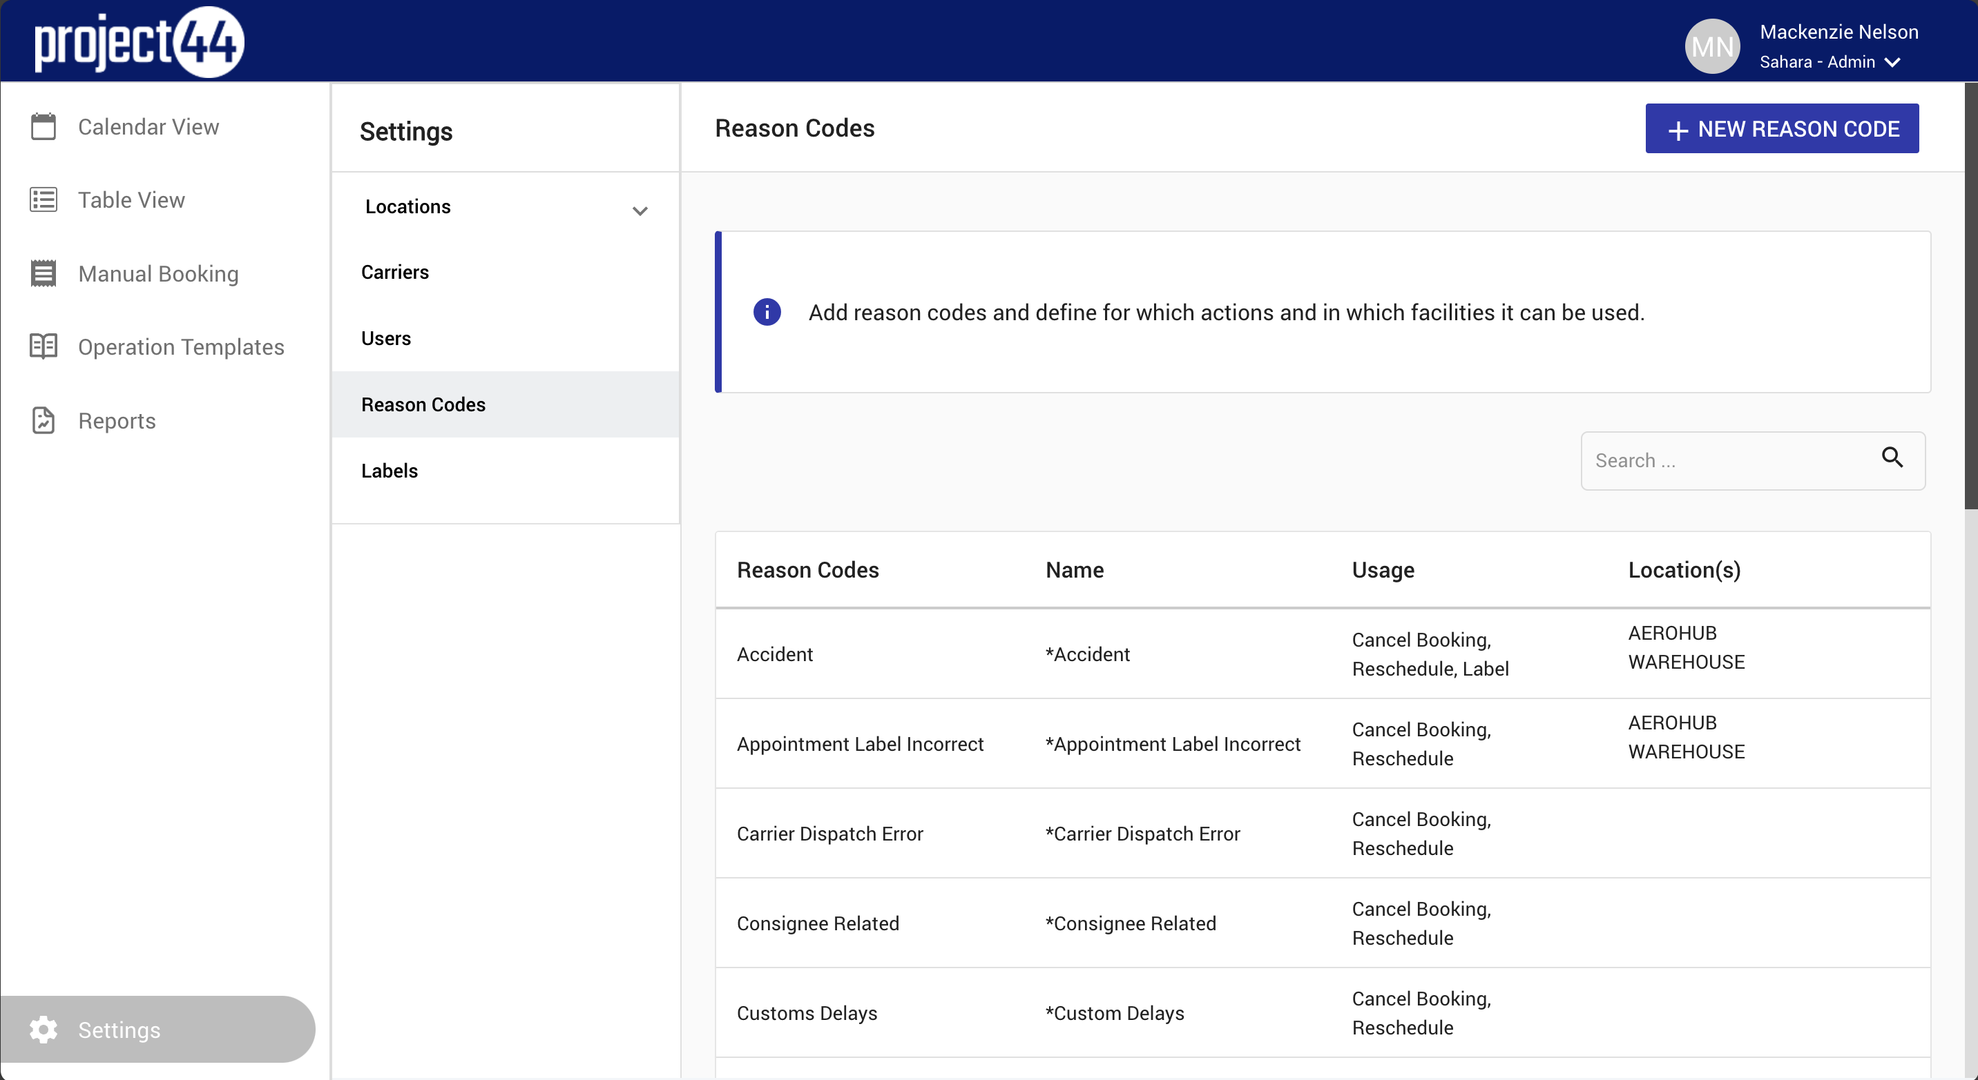The width and height of the screenshot is (1978, 1080).
Task: Click the Name column header
Action: pos(1074,570)
